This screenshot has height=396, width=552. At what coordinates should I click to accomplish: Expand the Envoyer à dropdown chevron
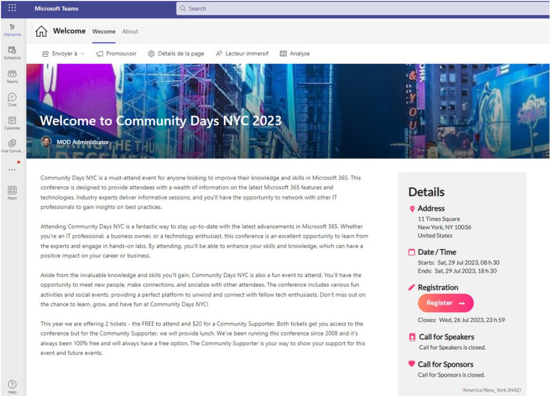[83, 54]
